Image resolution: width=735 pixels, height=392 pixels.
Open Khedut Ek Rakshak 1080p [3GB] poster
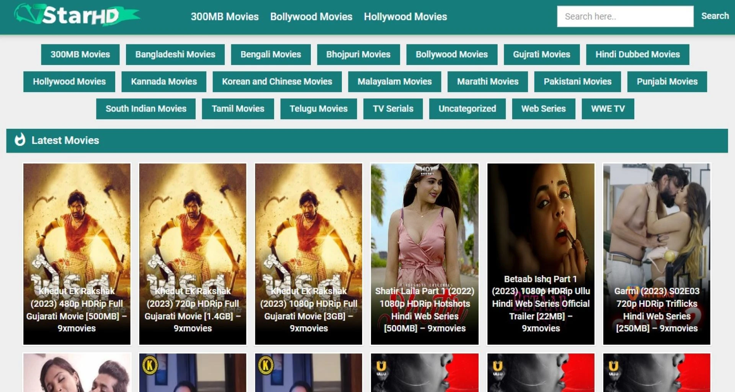(309, 254)
